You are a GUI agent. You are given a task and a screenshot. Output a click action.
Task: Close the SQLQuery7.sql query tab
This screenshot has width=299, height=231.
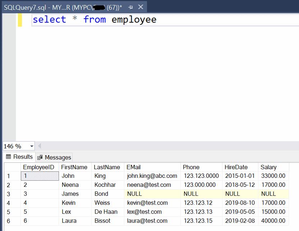141,7
